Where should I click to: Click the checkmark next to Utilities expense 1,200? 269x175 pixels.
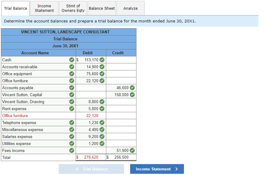click(x=102, y=143)
